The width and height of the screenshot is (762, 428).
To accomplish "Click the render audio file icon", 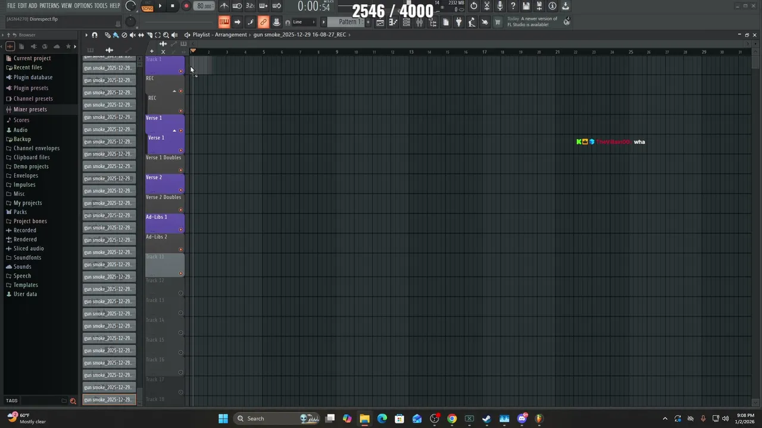I will [x=539, y=6].
